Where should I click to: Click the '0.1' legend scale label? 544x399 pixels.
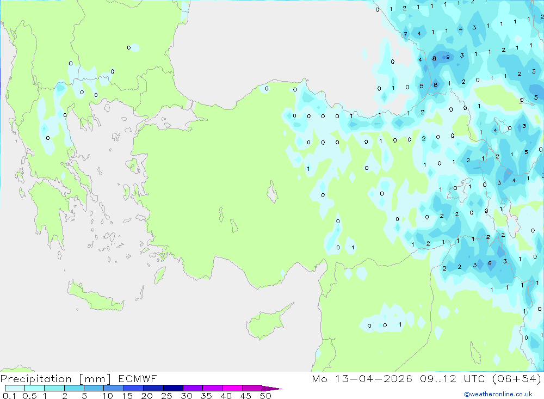[x=9, y=396]
